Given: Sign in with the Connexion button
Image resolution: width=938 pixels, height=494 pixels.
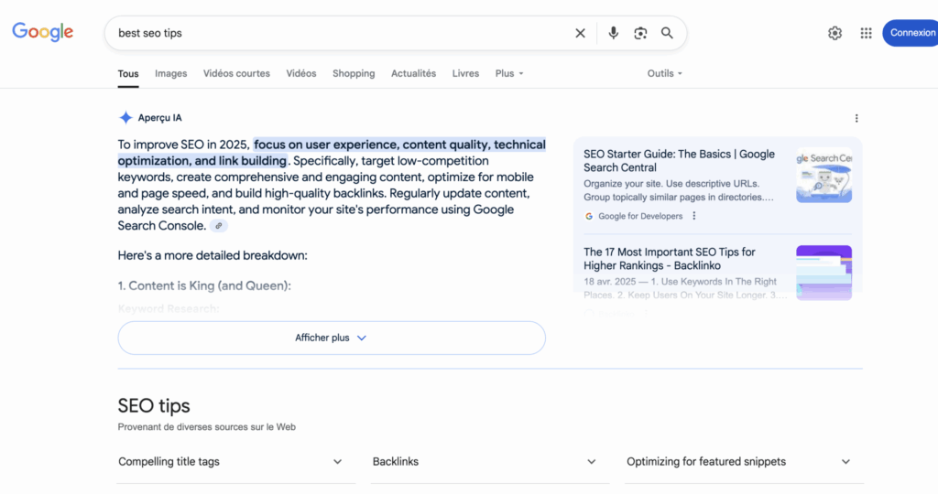Looking at the screenshot, I should [x=911, y=33].
